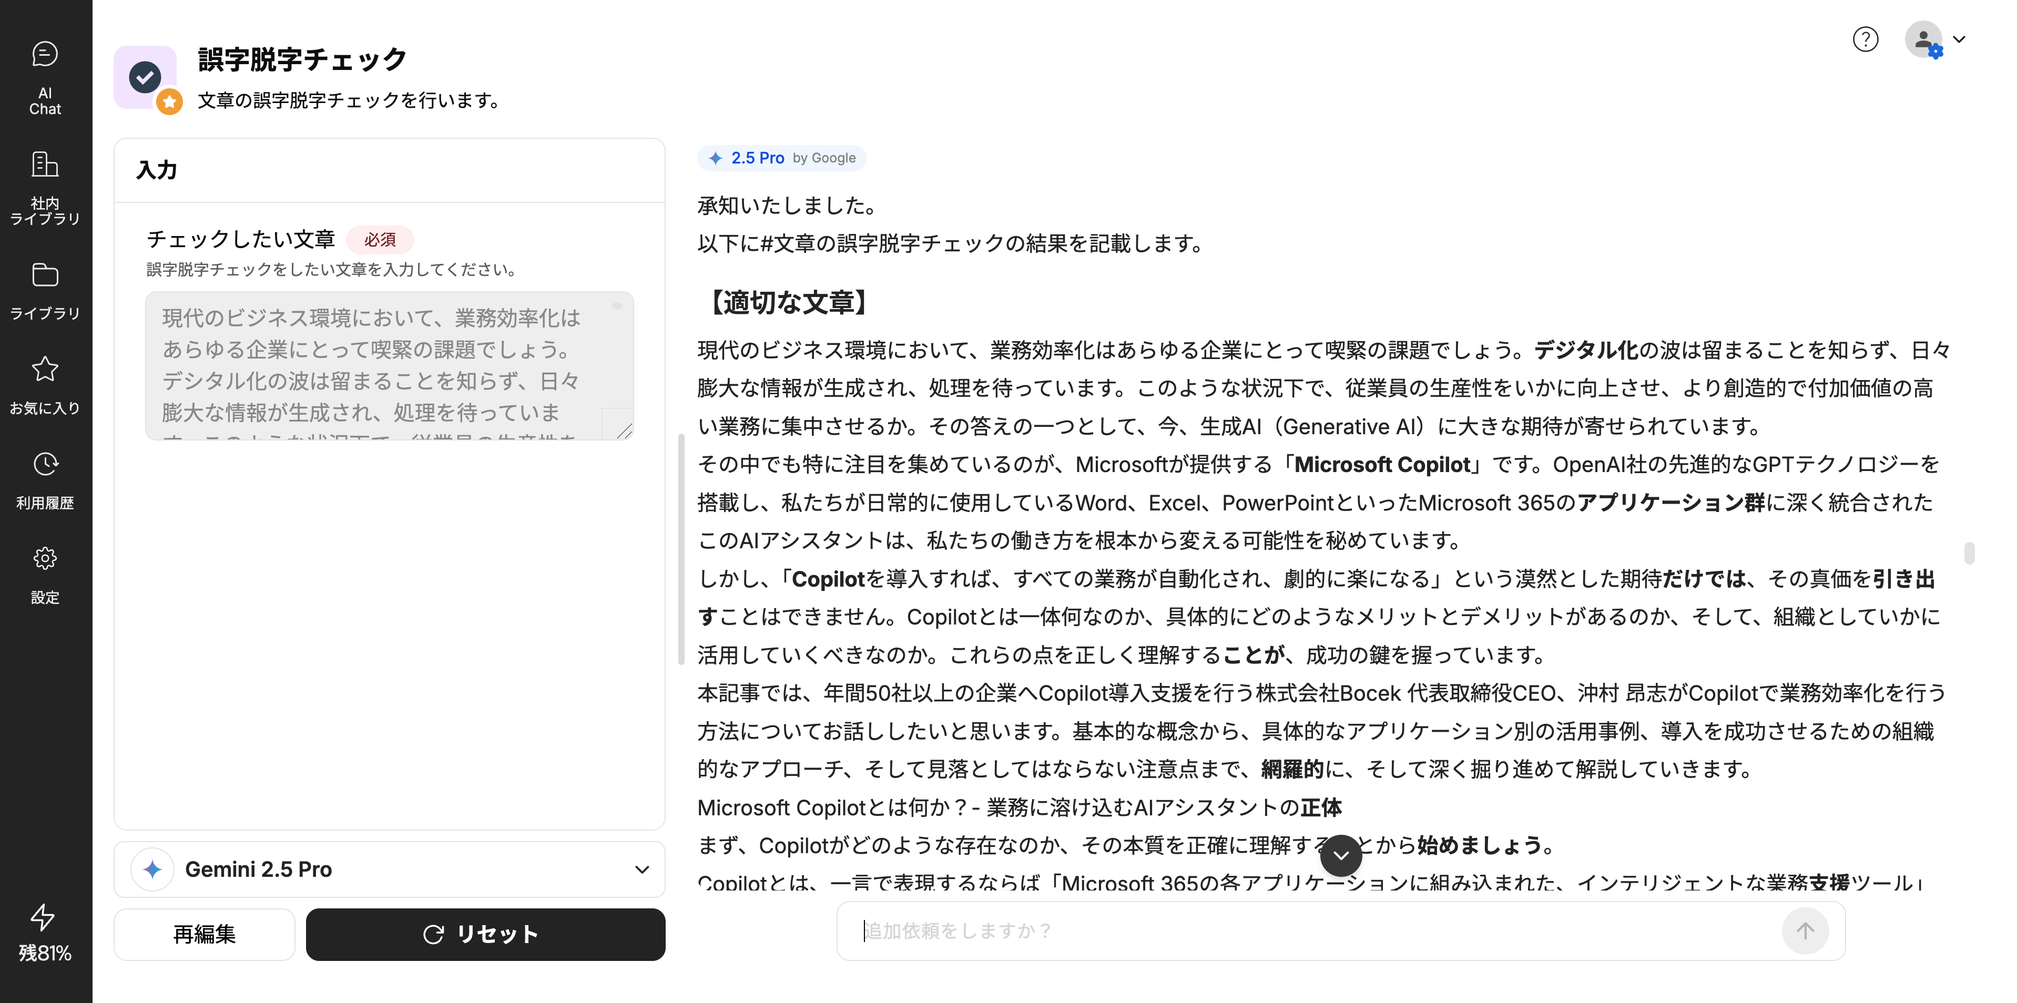Click the 追加依頼をしますか input field

1253,931
